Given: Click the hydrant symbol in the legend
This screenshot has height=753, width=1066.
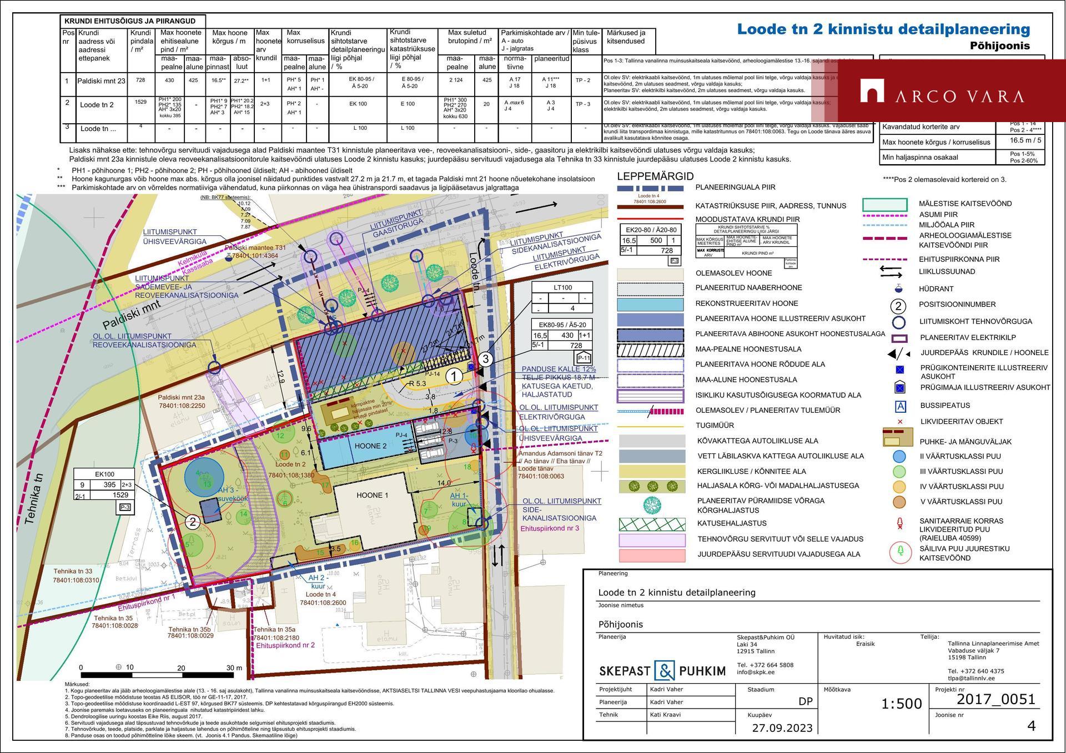Looking at the screenshot, I should [898, 289].
